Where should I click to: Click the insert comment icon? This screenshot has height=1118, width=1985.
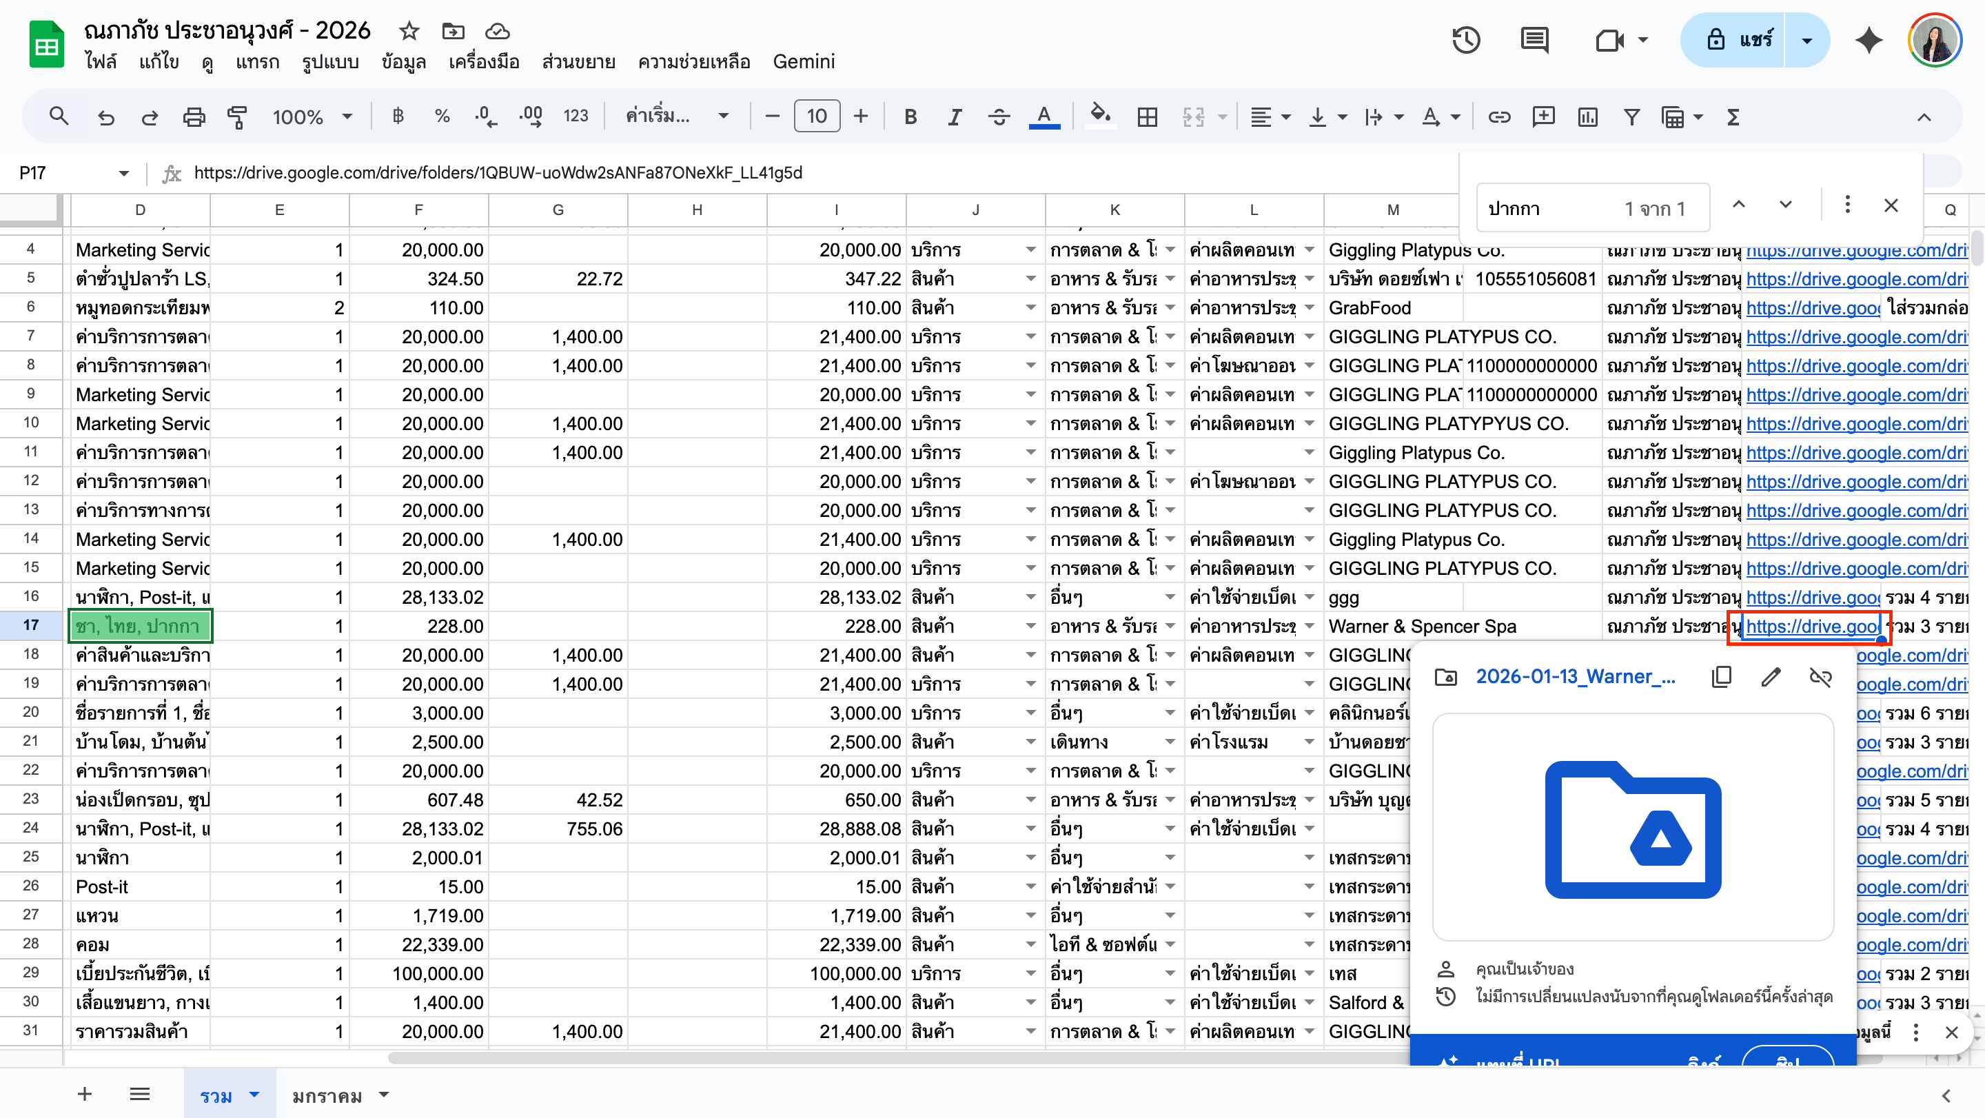pyautogui.click(x=1543, y=117)
